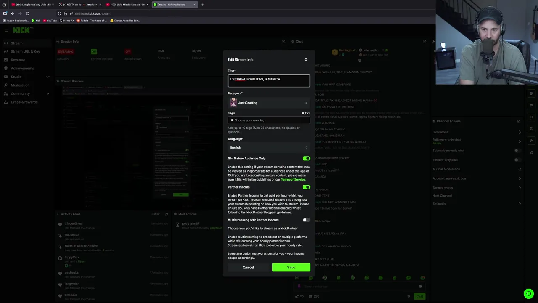The height and width of the screenshot is (303, 538).
Task: Edit the stream Title text field
Action: coord(269,81)
